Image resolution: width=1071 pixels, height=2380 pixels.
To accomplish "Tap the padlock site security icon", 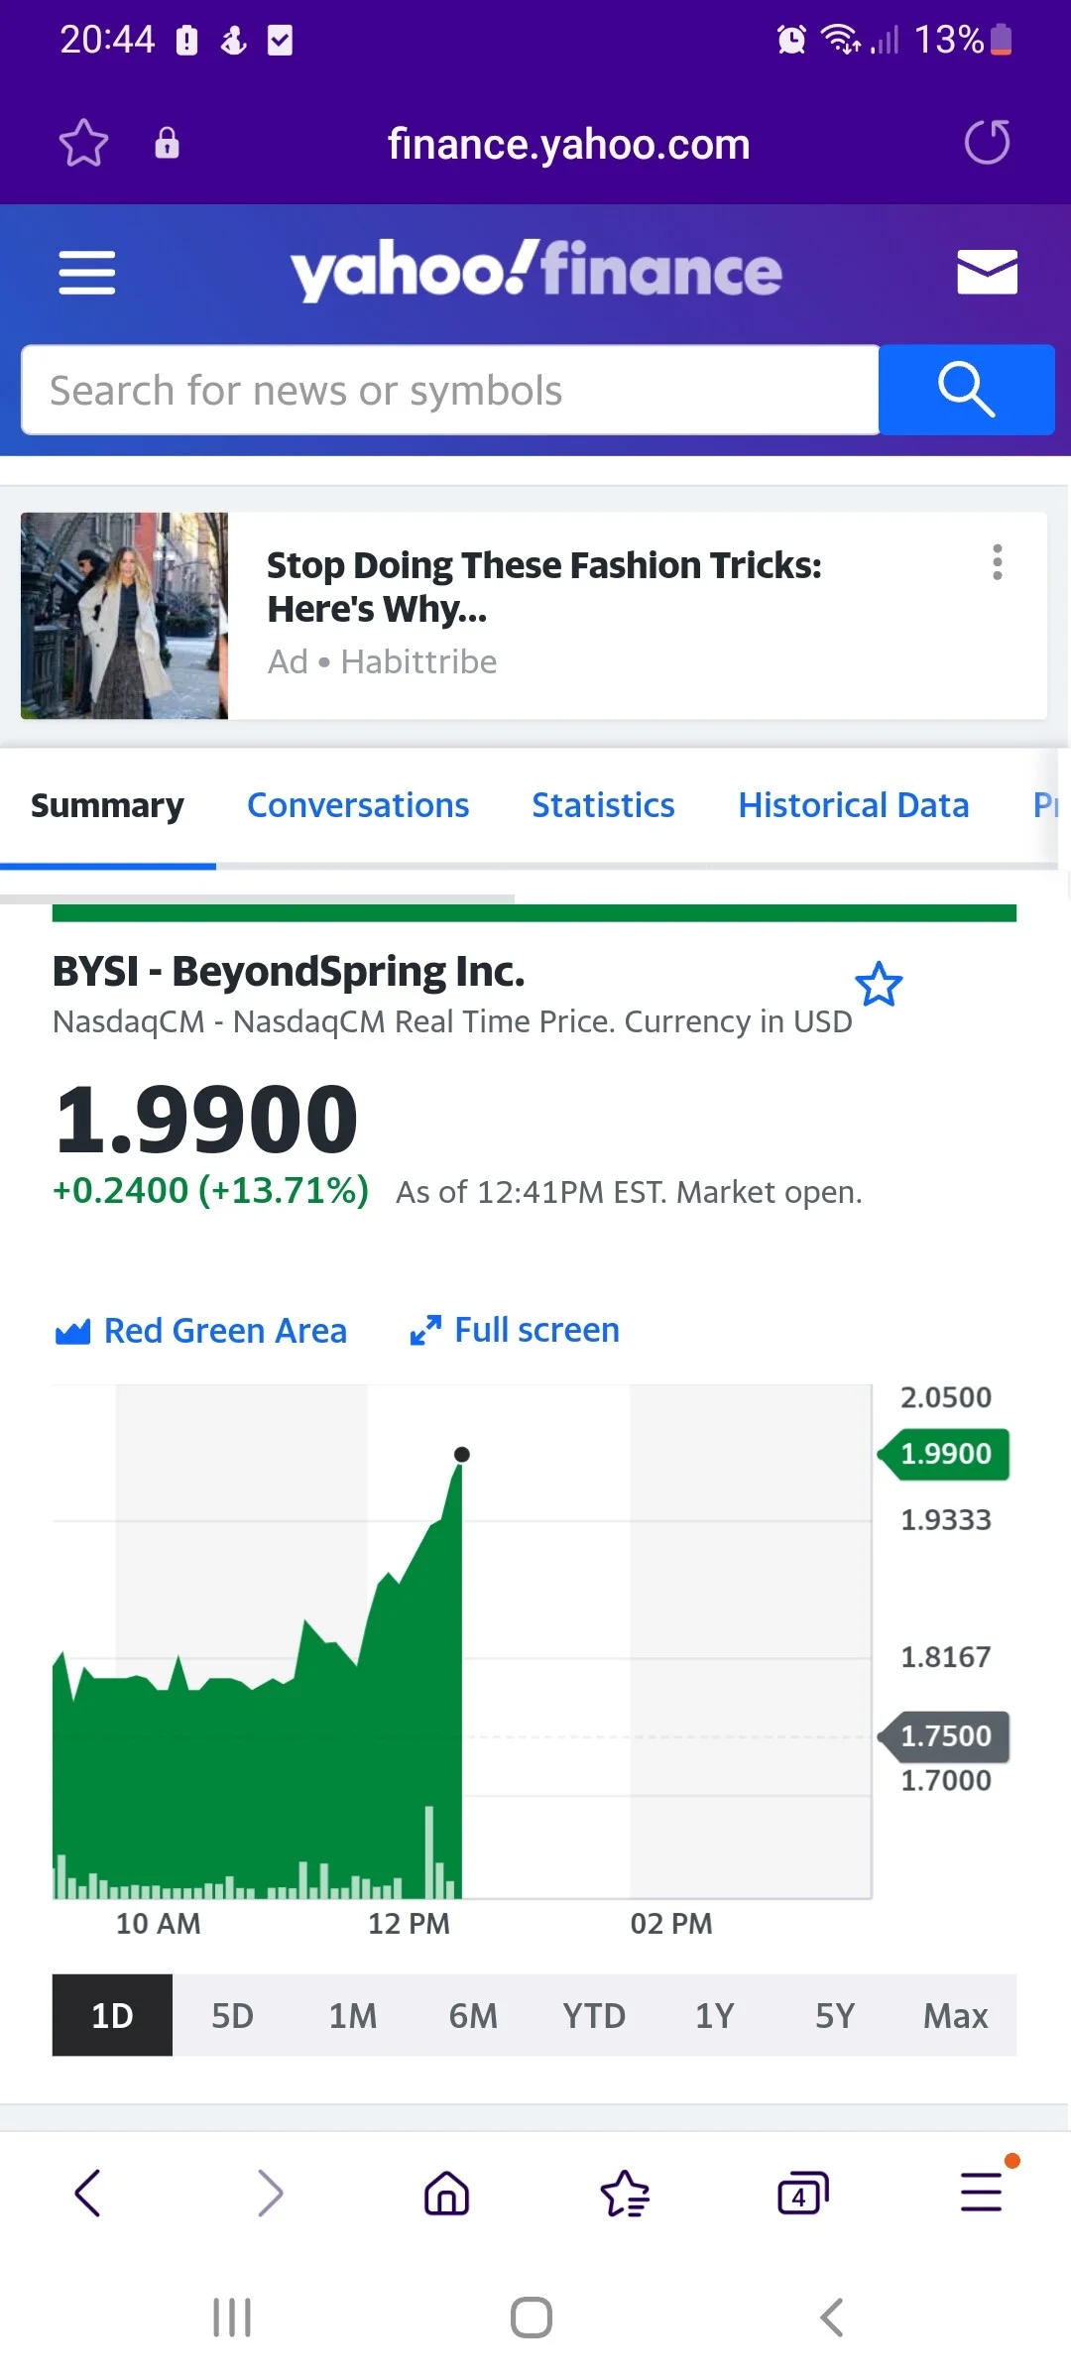I will [167, 143].
